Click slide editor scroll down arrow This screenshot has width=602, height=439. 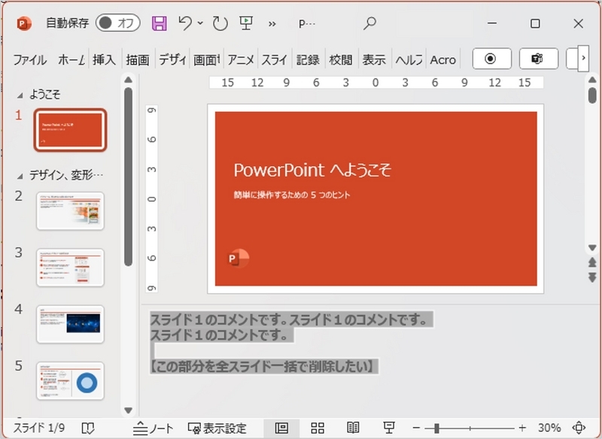pyautogui.click(x=592, y=247)
